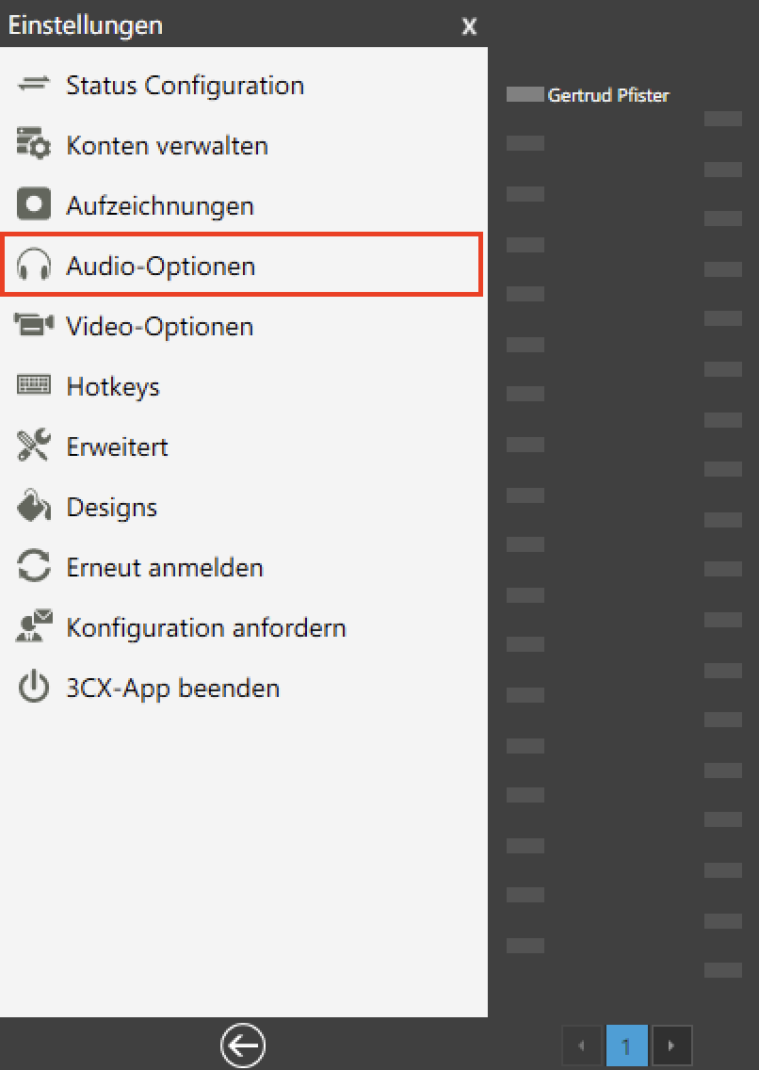
Task: Select the wrench icon beside Erweitert
Action: click(x=33, y=446)
